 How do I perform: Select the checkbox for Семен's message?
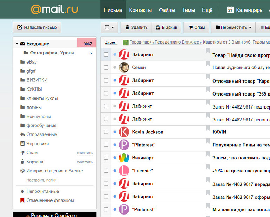[106, 67]
